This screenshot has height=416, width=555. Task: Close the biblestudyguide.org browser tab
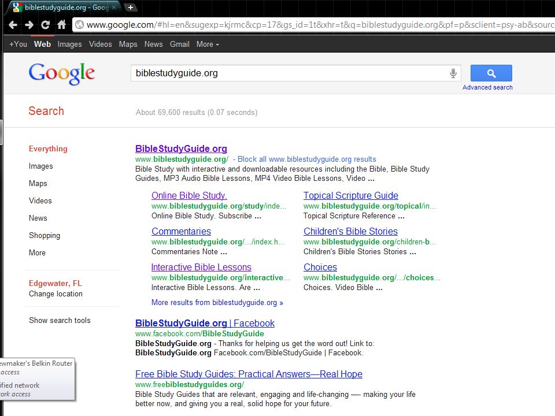tap(114, 8)
